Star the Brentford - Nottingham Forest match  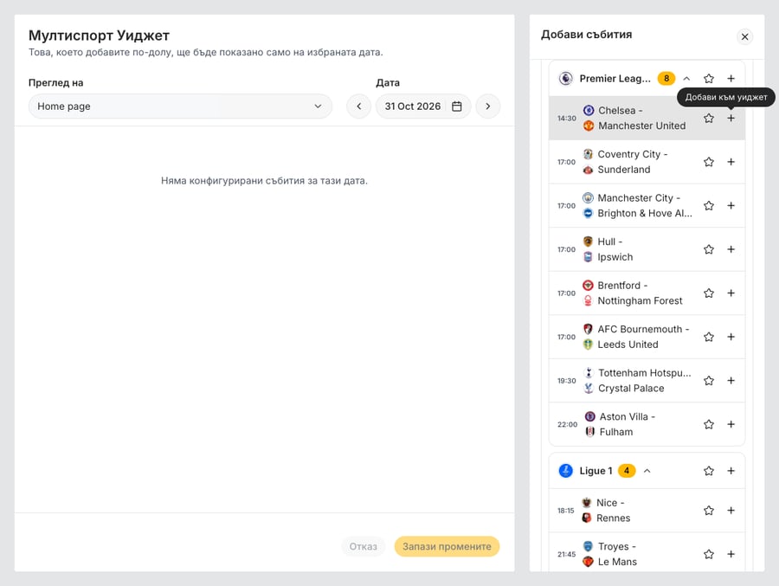[709, 293]
